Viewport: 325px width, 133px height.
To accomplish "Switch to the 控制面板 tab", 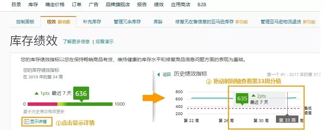I will pyautogui.click(x=25, y=22).
